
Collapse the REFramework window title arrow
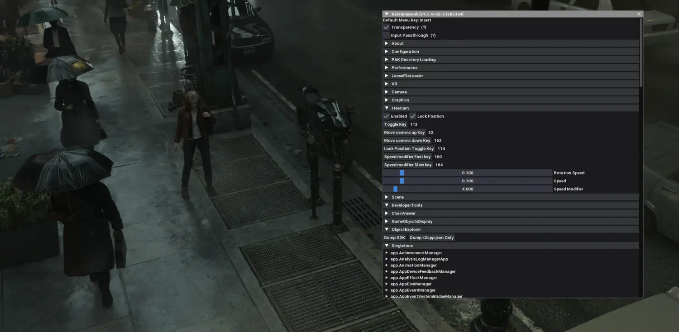click(x=387, y=14)
